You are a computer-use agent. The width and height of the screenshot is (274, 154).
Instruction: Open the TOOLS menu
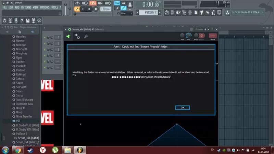(54, 7)
